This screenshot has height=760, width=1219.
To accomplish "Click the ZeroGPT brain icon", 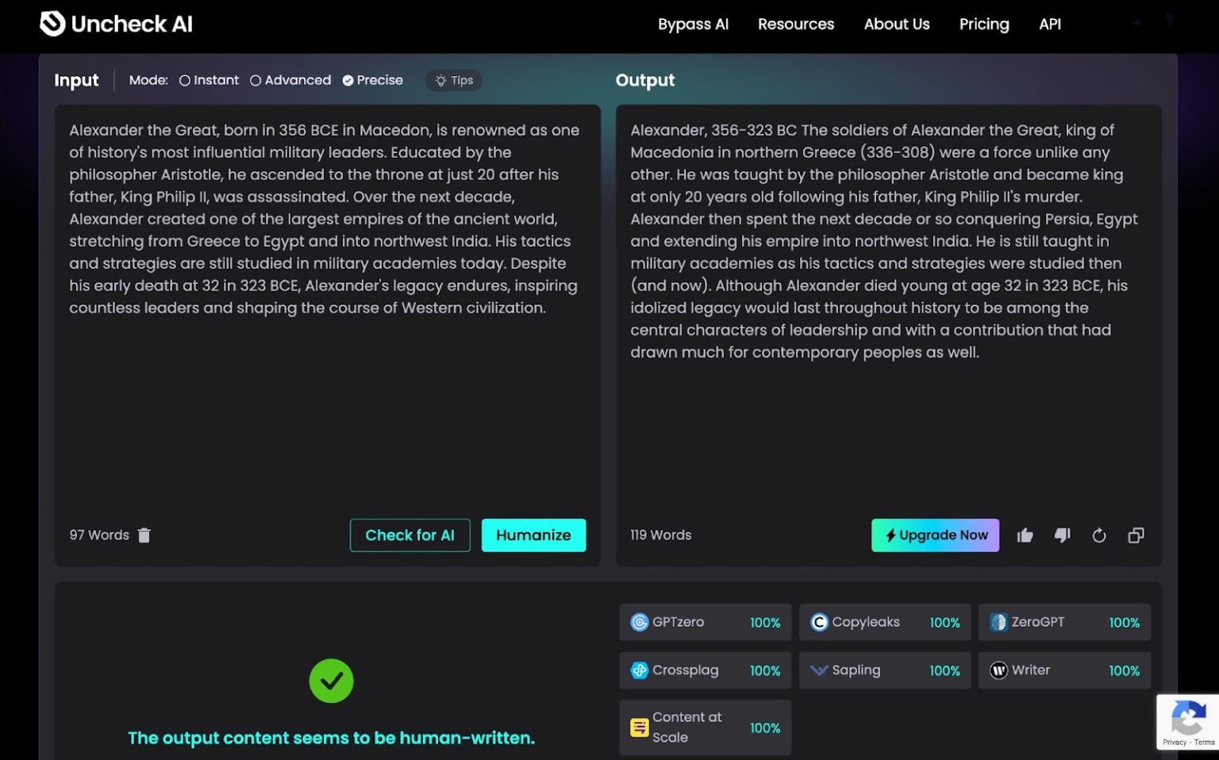I will 998,622.
